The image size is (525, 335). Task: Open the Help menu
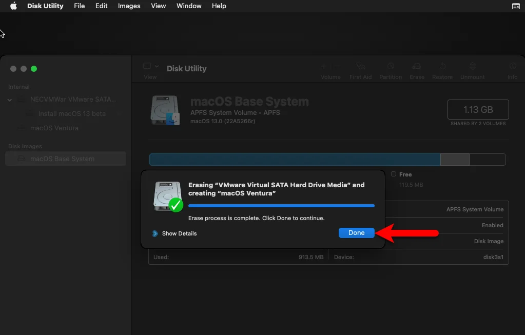219,6
